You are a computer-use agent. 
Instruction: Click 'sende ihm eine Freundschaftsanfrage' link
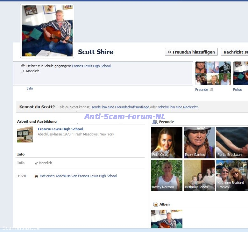click(x=120, y=107)
